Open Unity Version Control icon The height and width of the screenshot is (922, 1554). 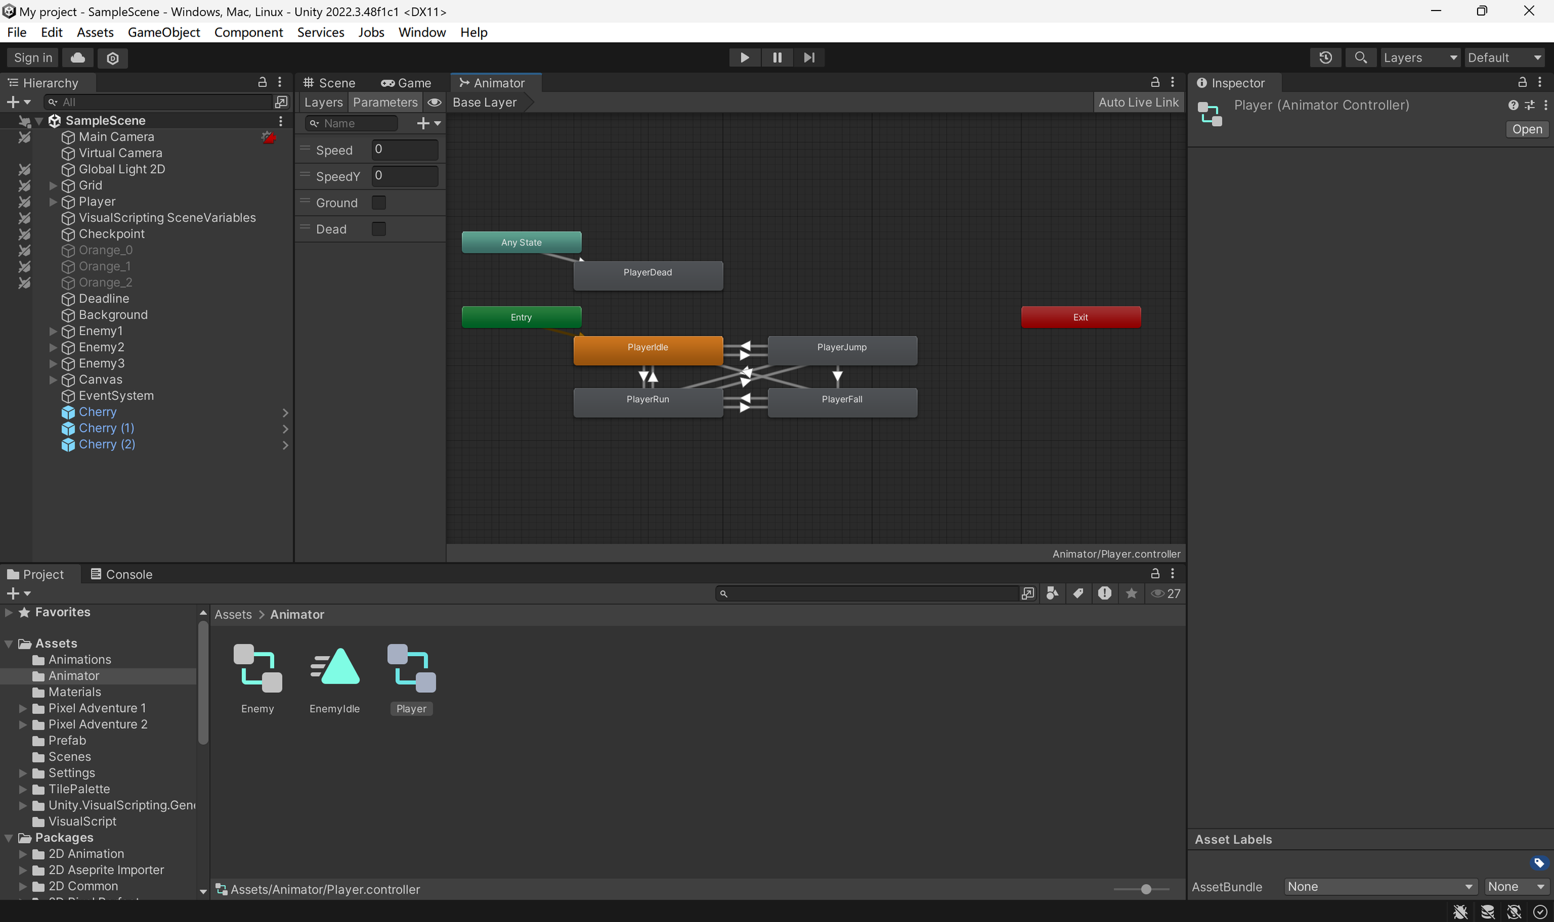pyautogui.click(x=113, y=58)
